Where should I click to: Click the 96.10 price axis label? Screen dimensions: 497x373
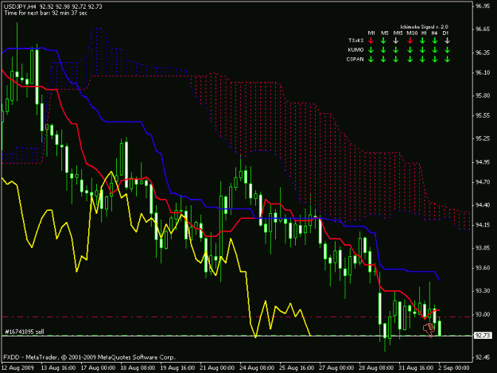(483, 72)
